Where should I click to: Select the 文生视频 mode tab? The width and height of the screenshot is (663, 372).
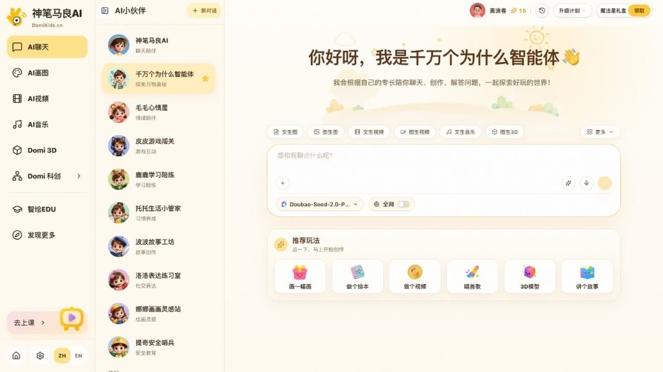(369, 132)
